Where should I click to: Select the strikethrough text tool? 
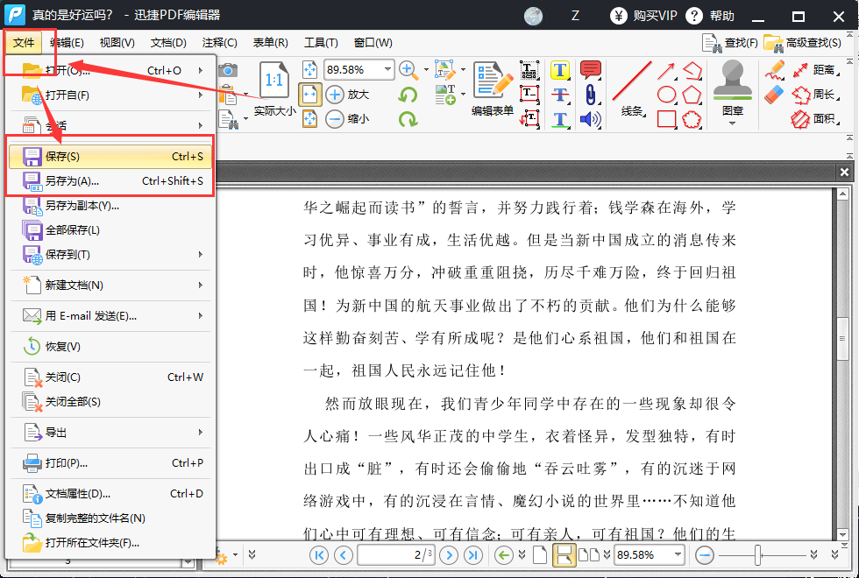coord(560,95)
